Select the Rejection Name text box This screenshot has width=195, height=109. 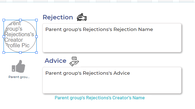(112, 38)
